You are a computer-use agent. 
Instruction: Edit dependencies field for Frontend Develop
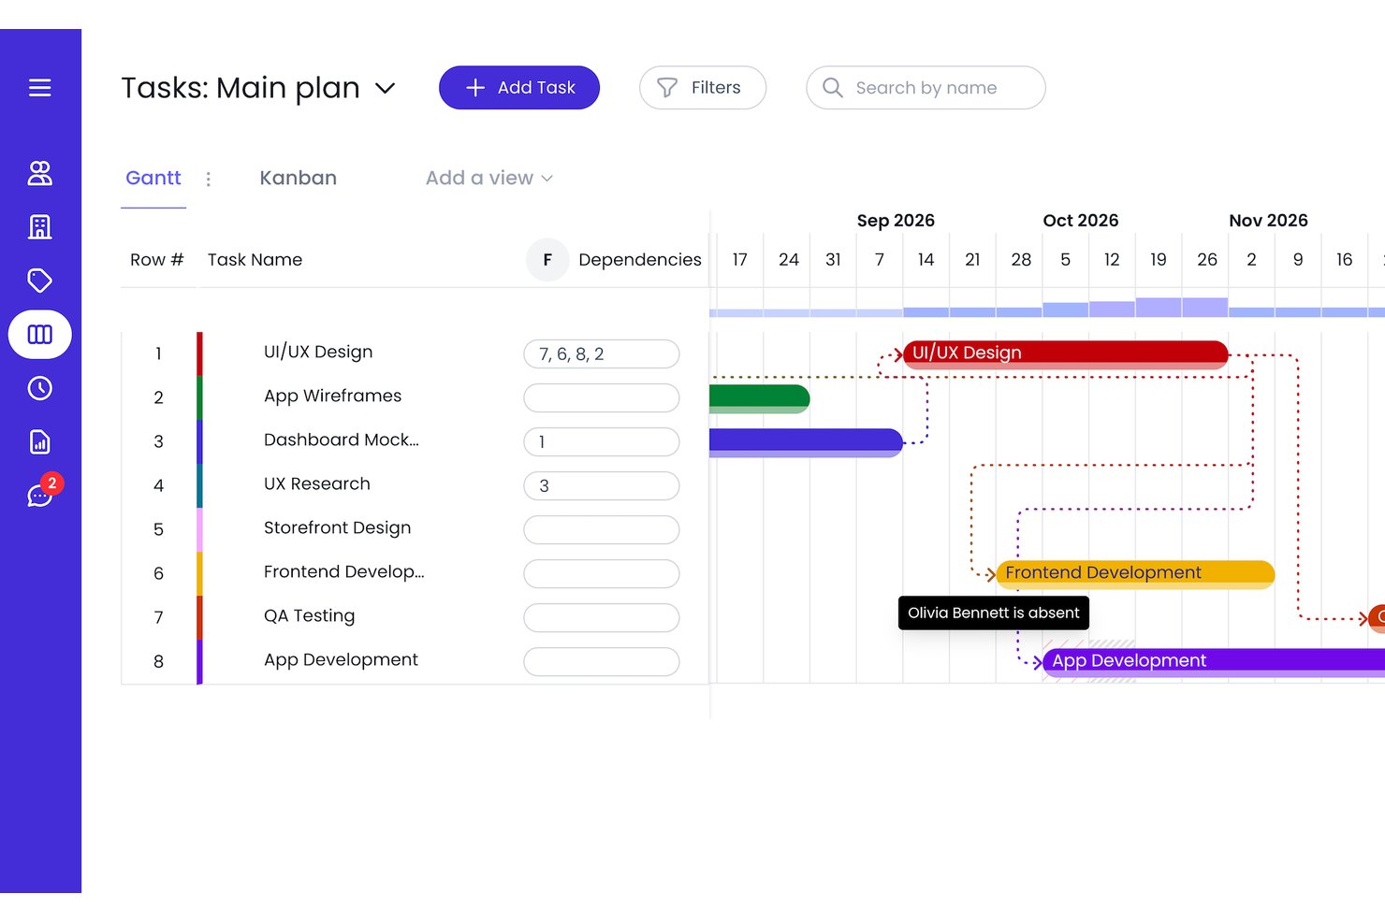tap(602, 574)
